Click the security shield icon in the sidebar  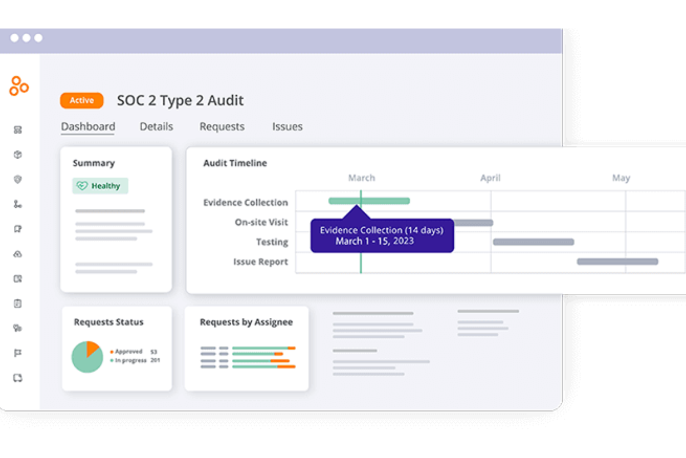[18, 180]
